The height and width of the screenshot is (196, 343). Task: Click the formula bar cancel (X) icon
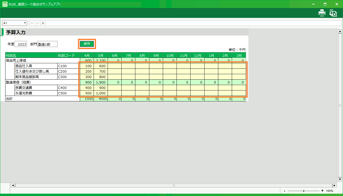pos(32,23)
